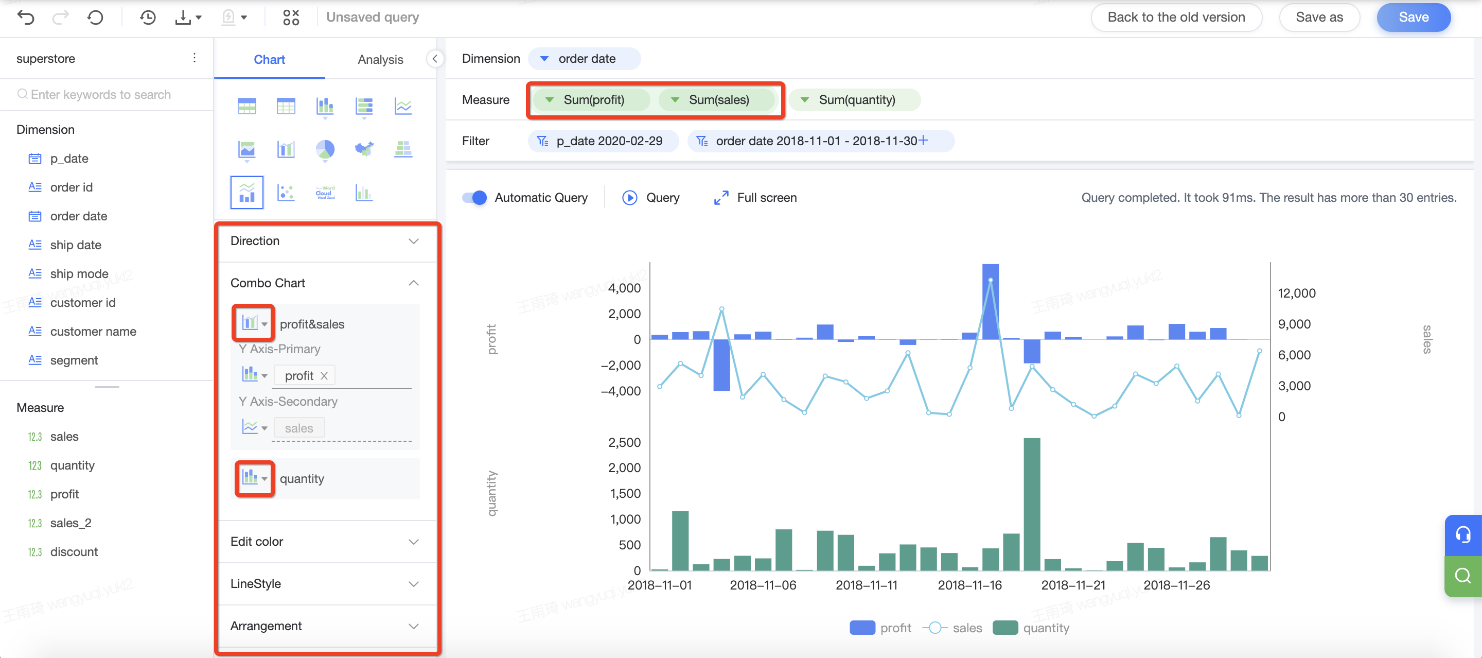Select the scatter plot chart type

tap(286, 192)
